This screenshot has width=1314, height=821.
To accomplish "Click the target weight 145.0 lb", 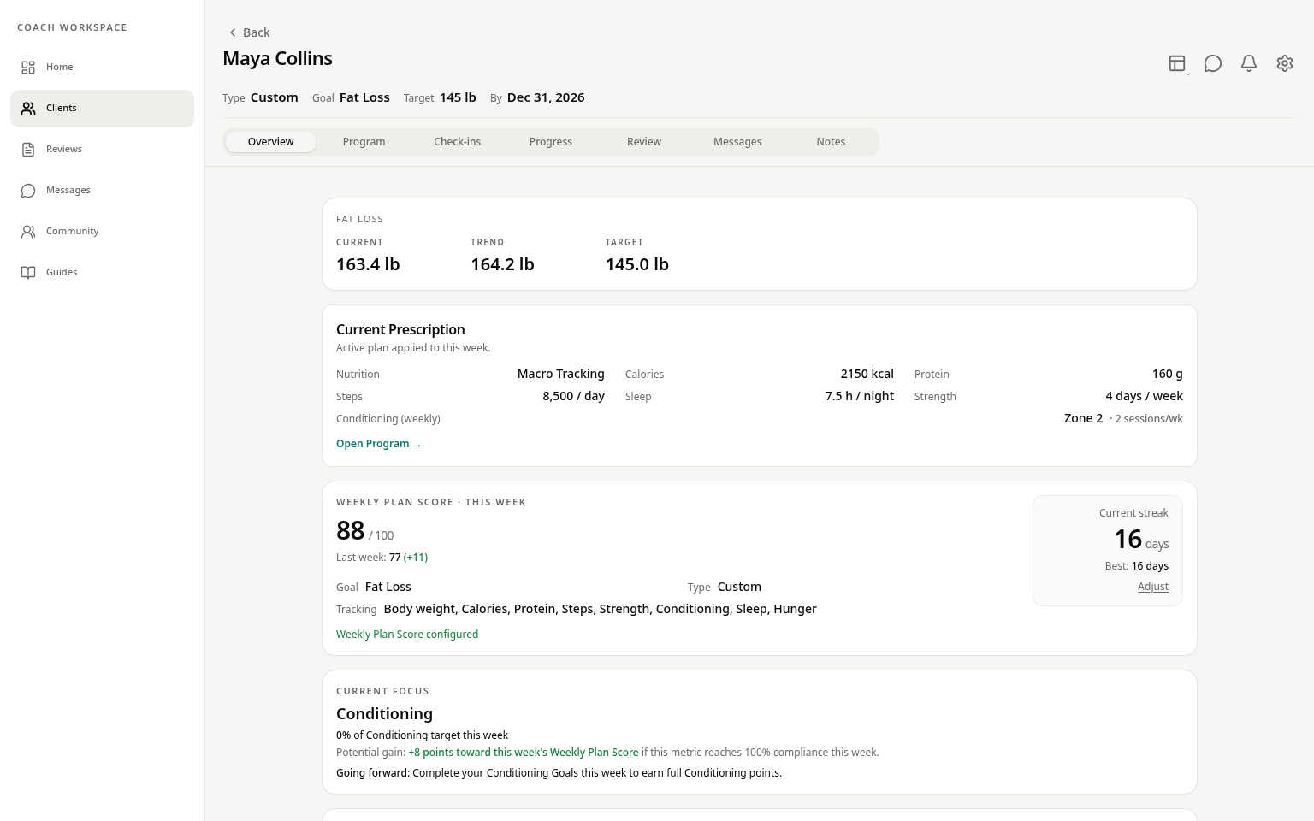I will (637, 264).
